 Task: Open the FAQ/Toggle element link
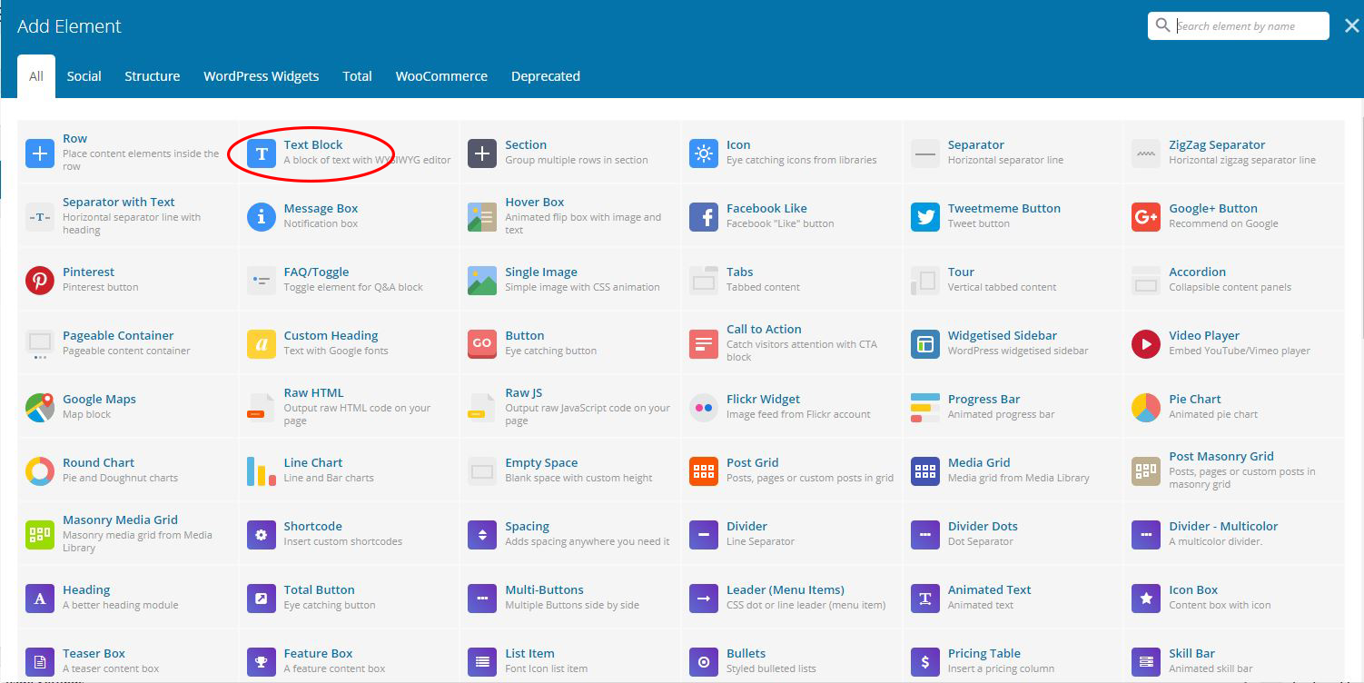[x=316, y=272]
